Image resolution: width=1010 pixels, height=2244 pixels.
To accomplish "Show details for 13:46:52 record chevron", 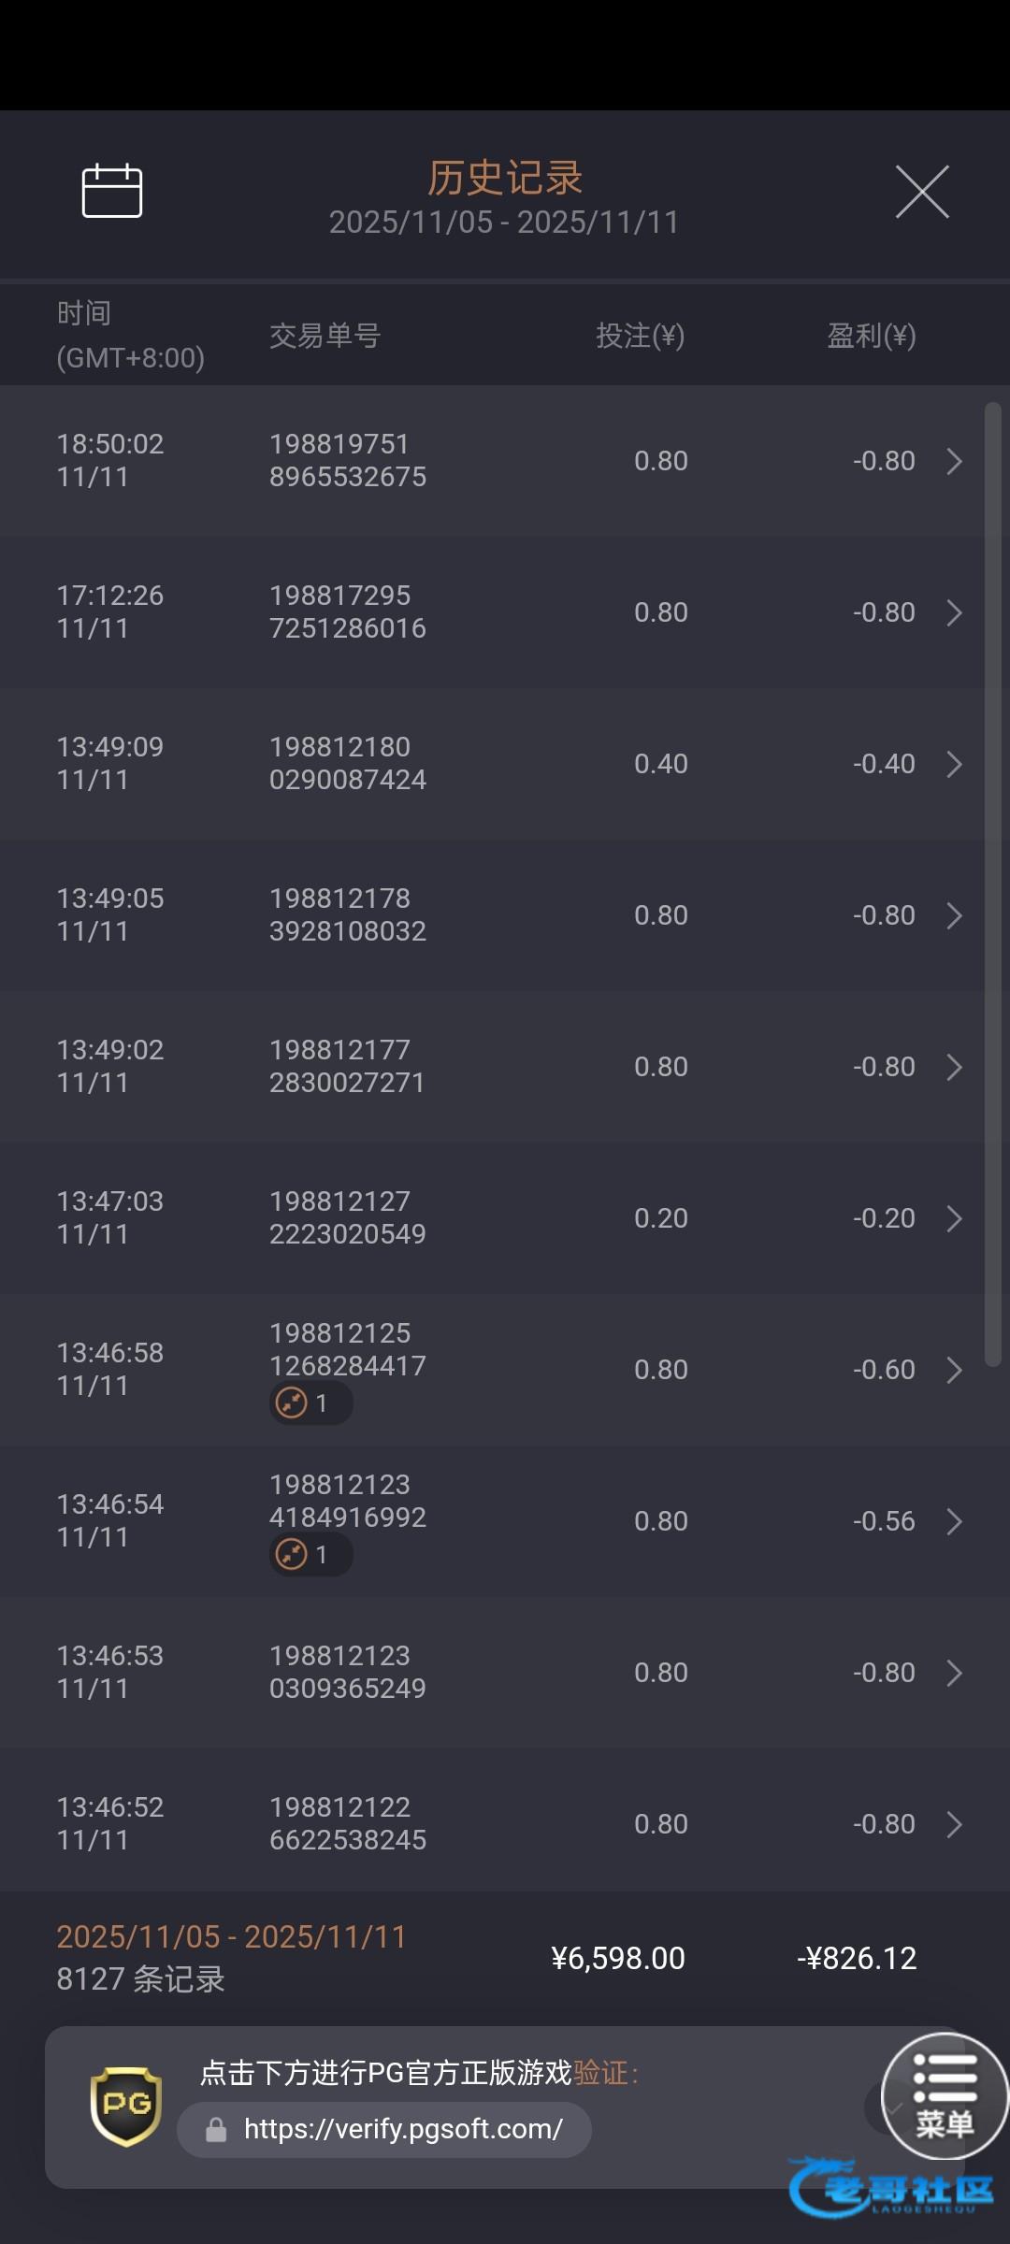I will point(954,1824).
